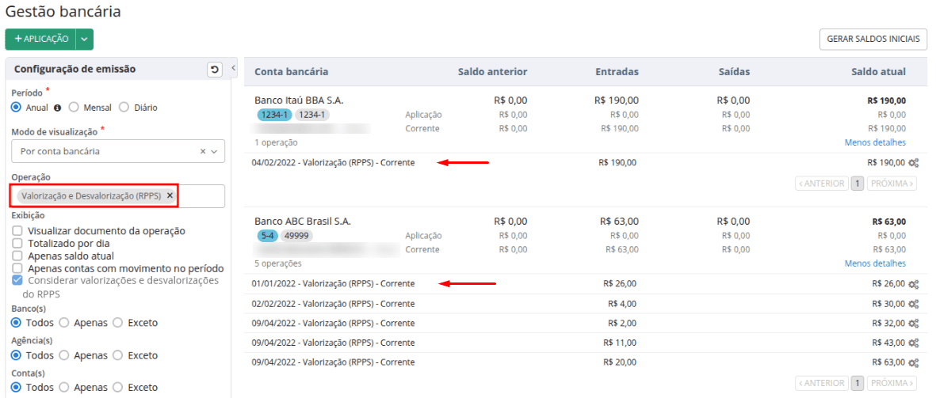Click the Saídas column header
This screenshot has height=398, width=936.
coord(734,71)
